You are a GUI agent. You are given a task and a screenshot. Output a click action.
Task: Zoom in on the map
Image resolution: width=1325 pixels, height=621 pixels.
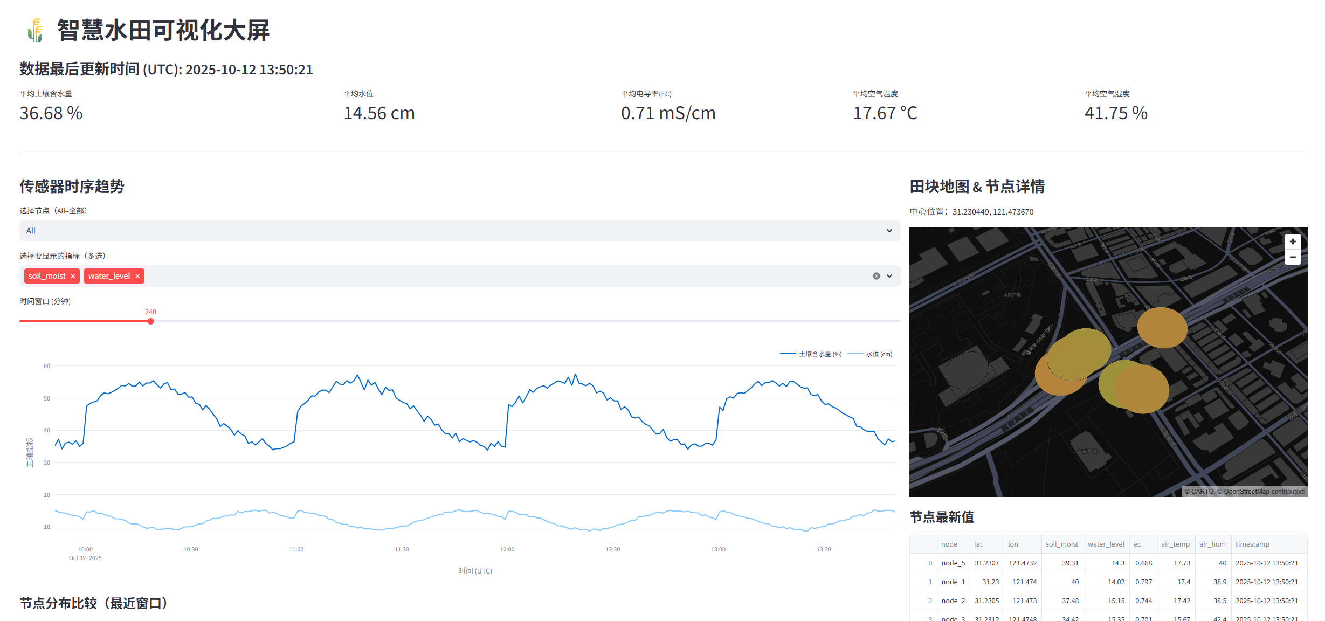click(1293, 241)
